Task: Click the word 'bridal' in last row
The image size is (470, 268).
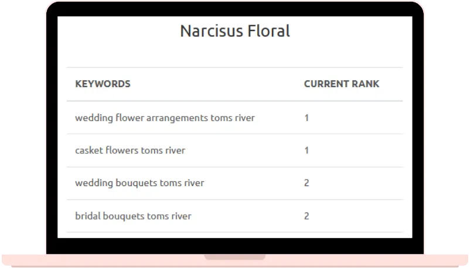Action: point(87,216)
